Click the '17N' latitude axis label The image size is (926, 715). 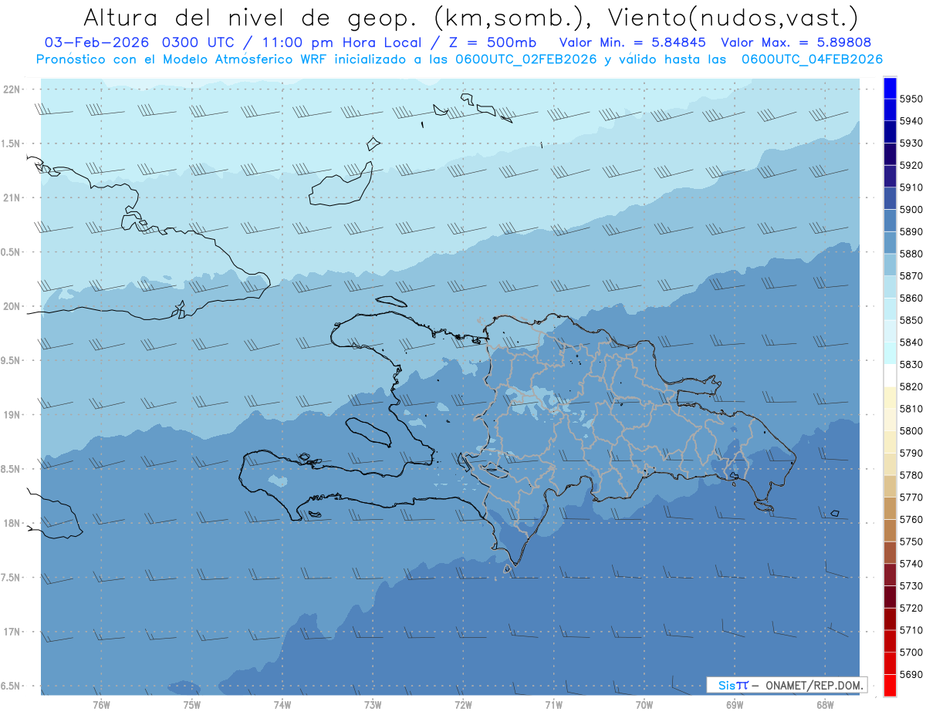coord(12,632)
